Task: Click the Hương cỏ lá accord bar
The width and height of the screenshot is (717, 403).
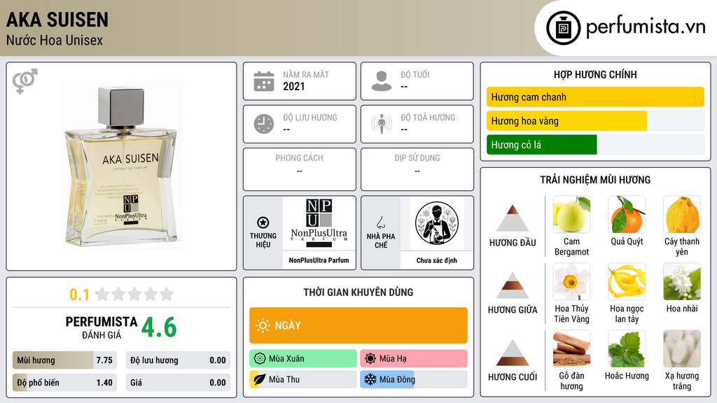Action: (595, 144)
